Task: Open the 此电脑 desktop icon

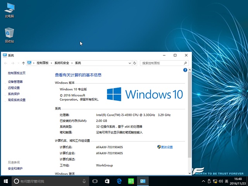Action: pyautogui.click(x=9, y=9)
